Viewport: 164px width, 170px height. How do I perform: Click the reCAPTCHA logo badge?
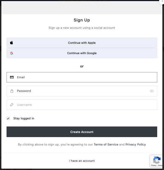(157, 160)
